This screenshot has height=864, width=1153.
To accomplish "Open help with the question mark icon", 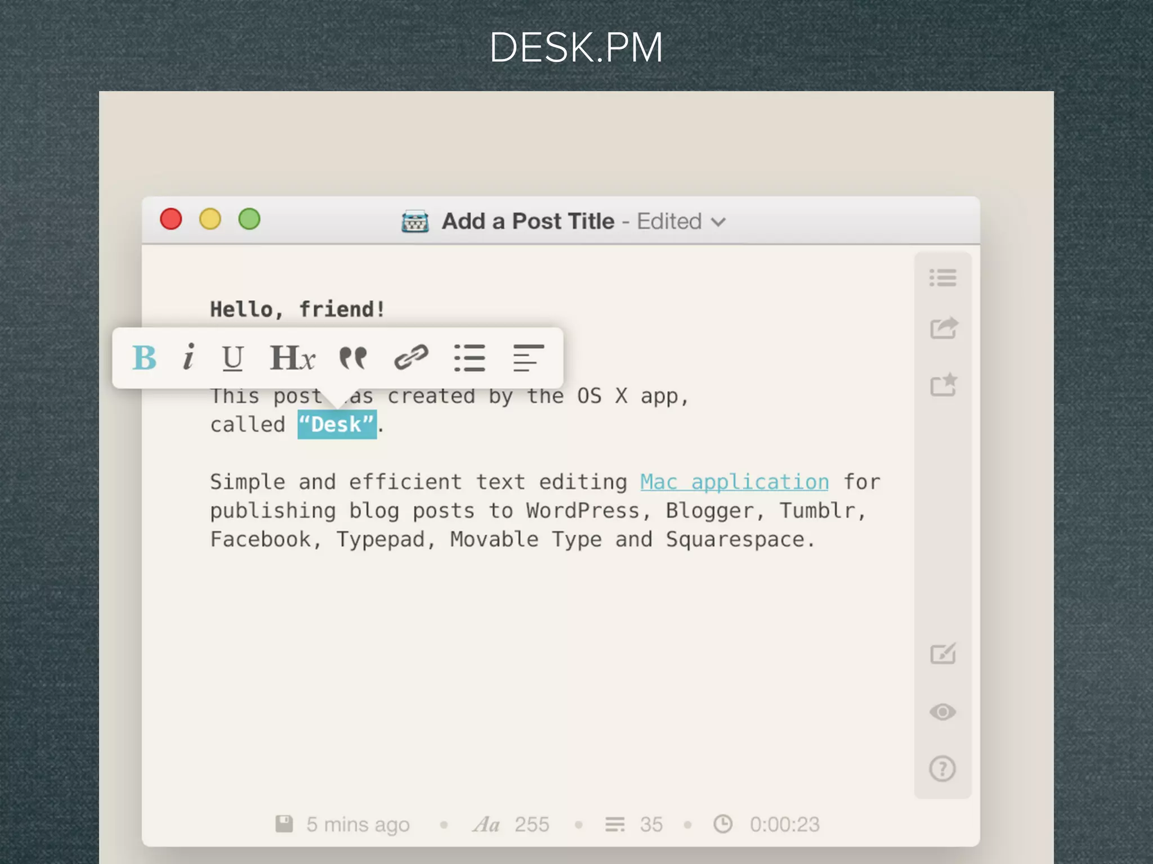I will [x=942, y=768].
